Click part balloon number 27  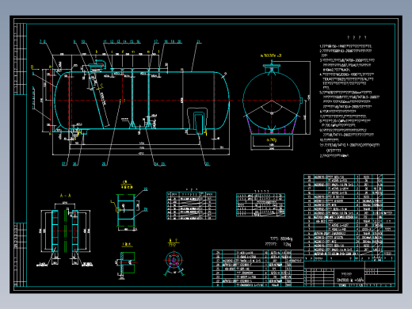point(64,164)
